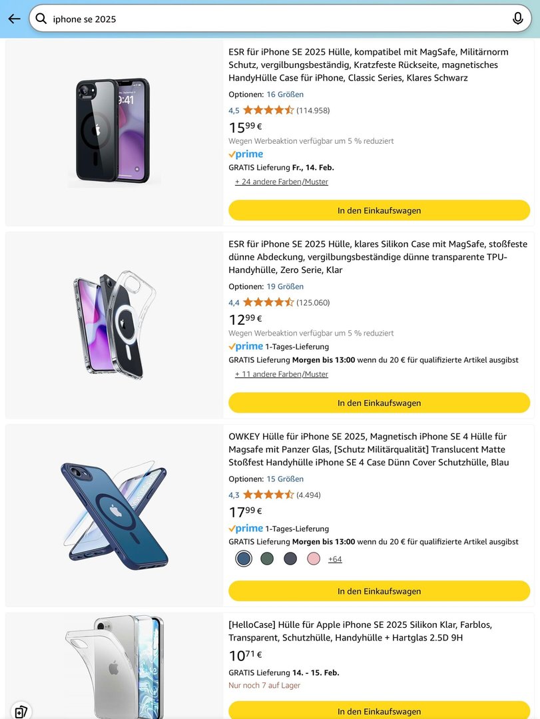Screen dimensions: 540x719
Task: Open the "16 Größen" size options
Action: click(285, 95)
